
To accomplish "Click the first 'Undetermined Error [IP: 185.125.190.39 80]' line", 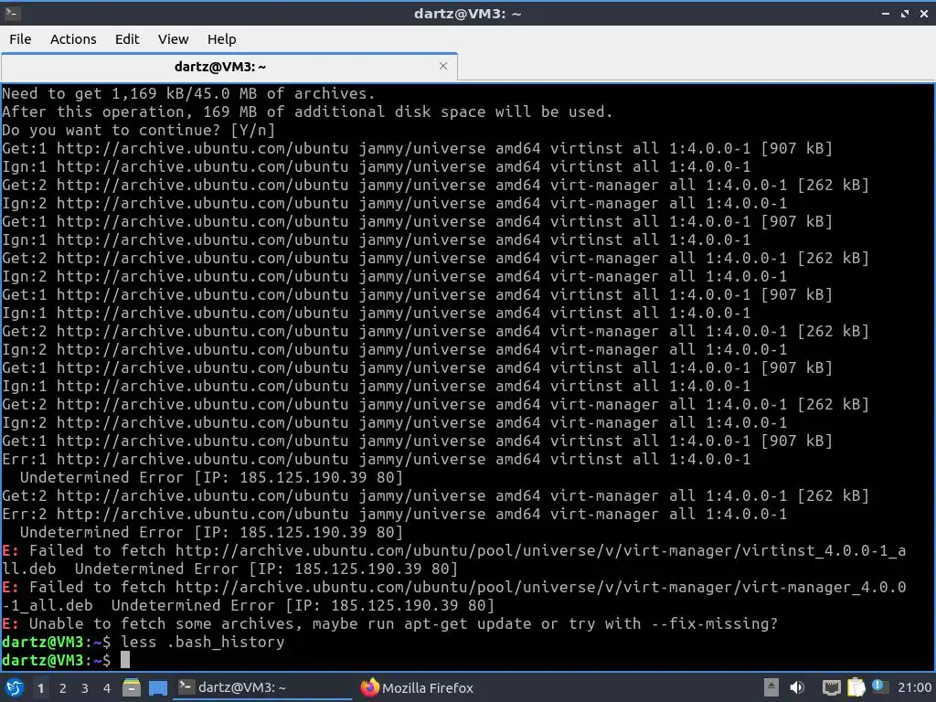I will (x=211, y=477).
